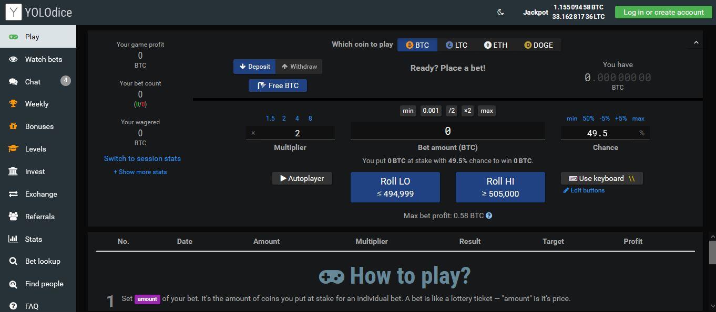This screenshot has width=716, height=312.
Task: Click the YOLOdice logo icon
Action: [13, 12]
